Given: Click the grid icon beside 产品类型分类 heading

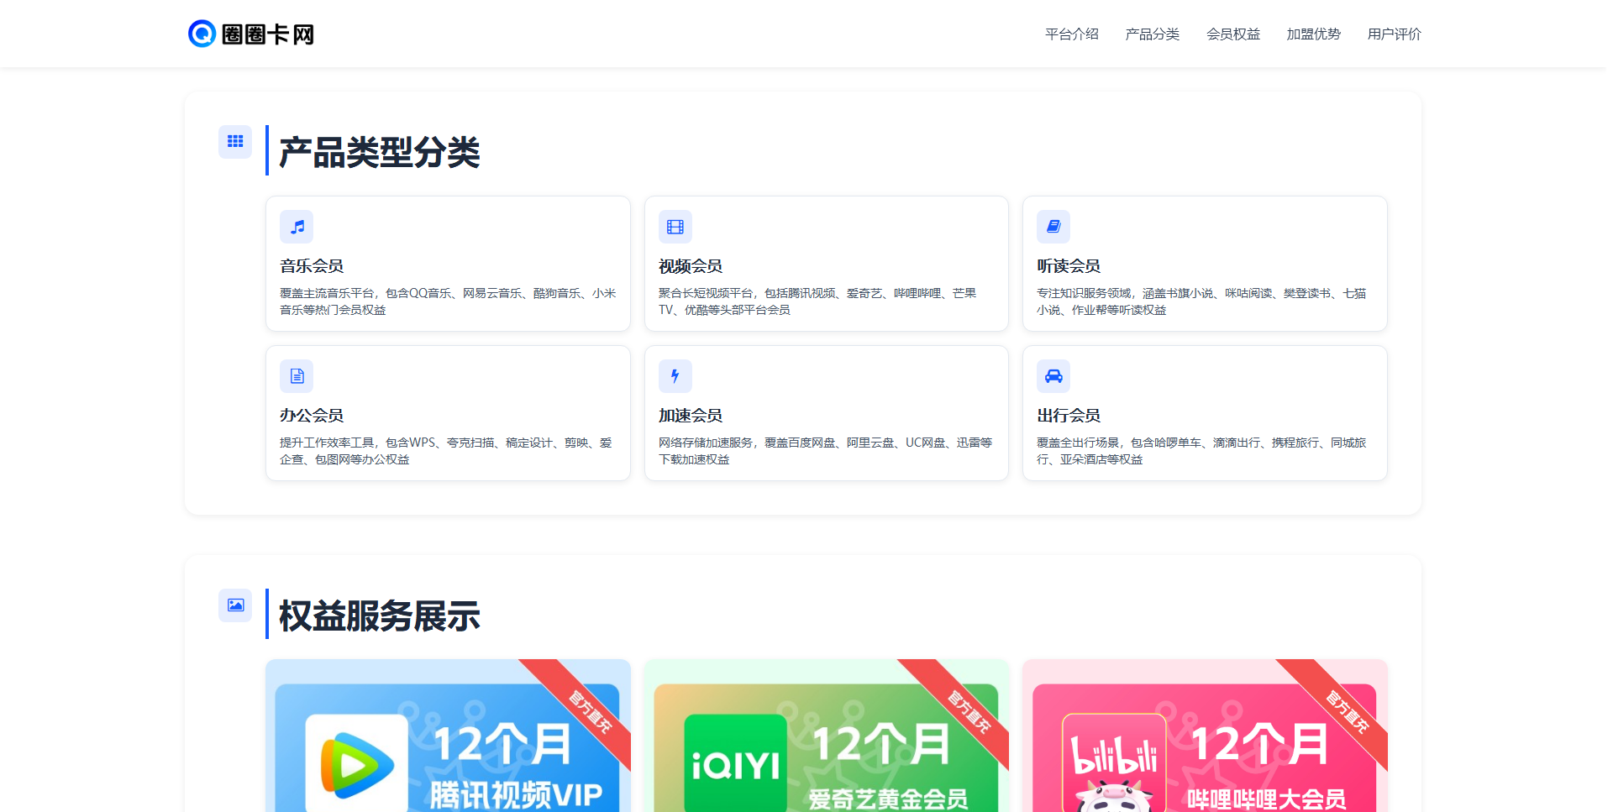Looking at the screenshot, I should [x=234, y=142].
